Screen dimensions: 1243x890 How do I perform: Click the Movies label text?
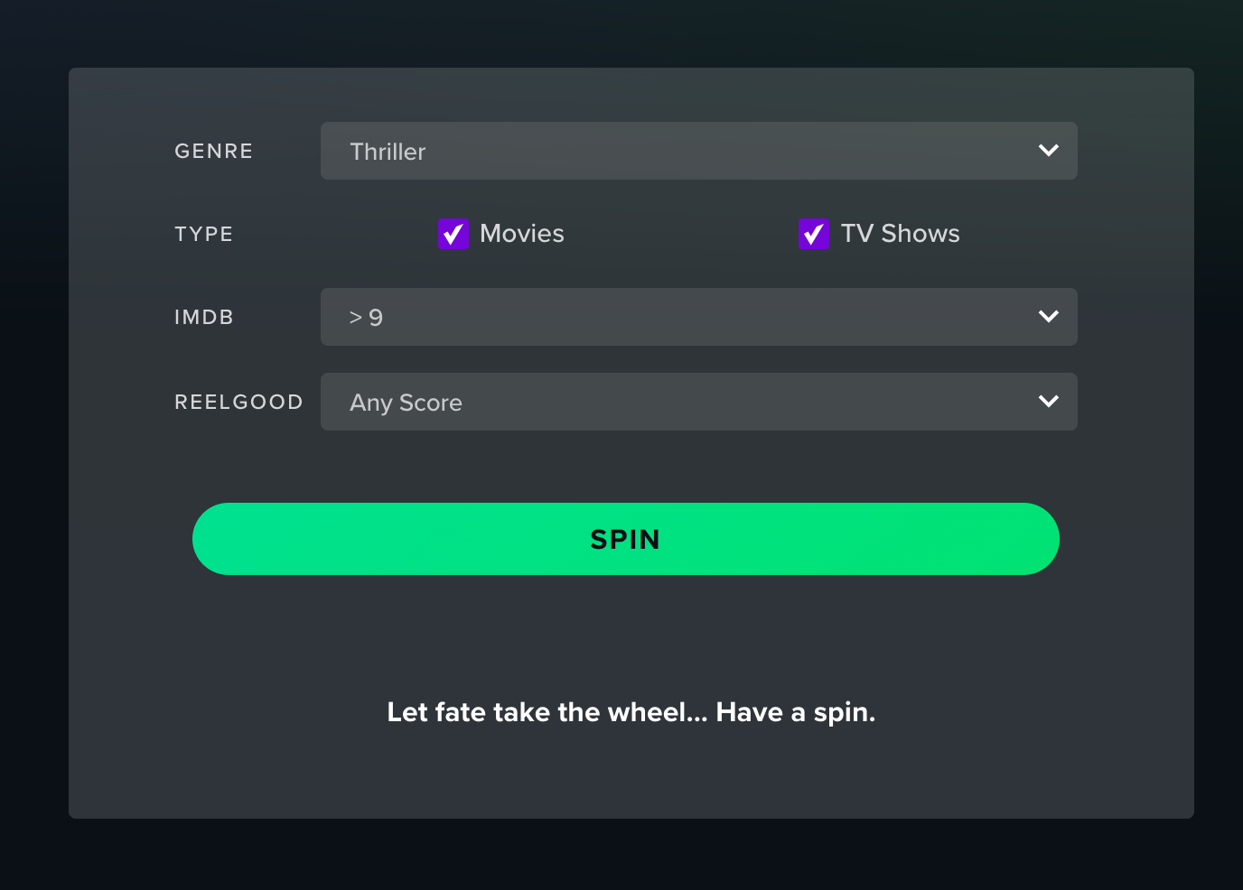[522, 234]
